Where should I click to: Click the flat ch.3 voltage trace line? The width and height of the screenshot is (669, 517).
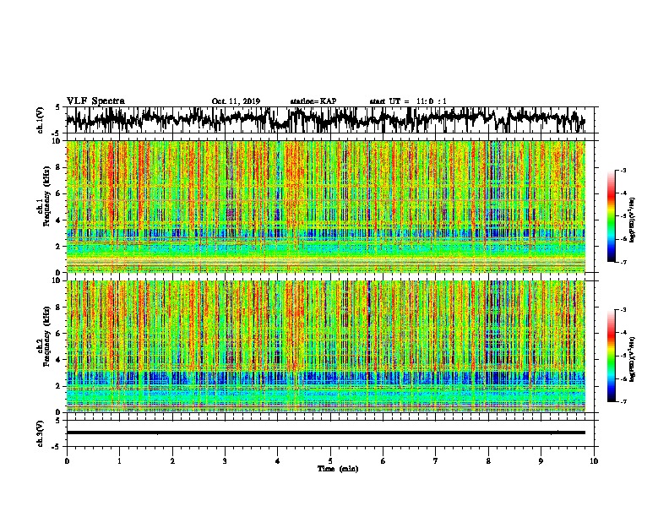326,433
